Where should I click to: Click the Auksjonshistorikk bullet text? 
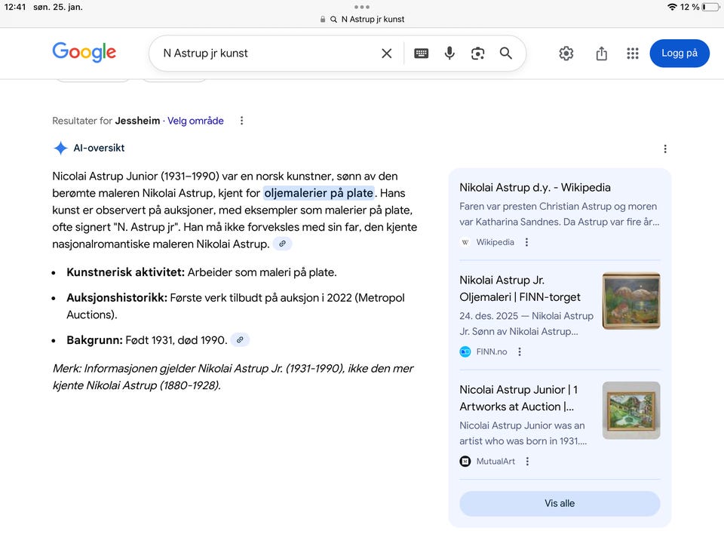[235, 306]
